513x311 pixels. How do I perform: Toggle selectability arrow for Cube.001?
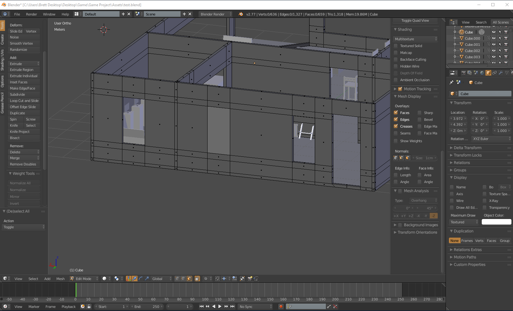[500, 45]
